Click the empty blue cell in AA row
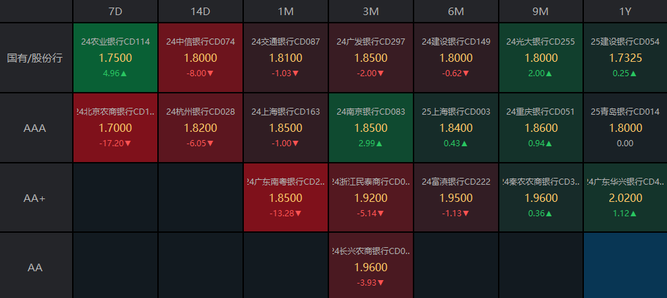Image resolution: width=667 pixels, height=298 pixels. coord(625,266)
